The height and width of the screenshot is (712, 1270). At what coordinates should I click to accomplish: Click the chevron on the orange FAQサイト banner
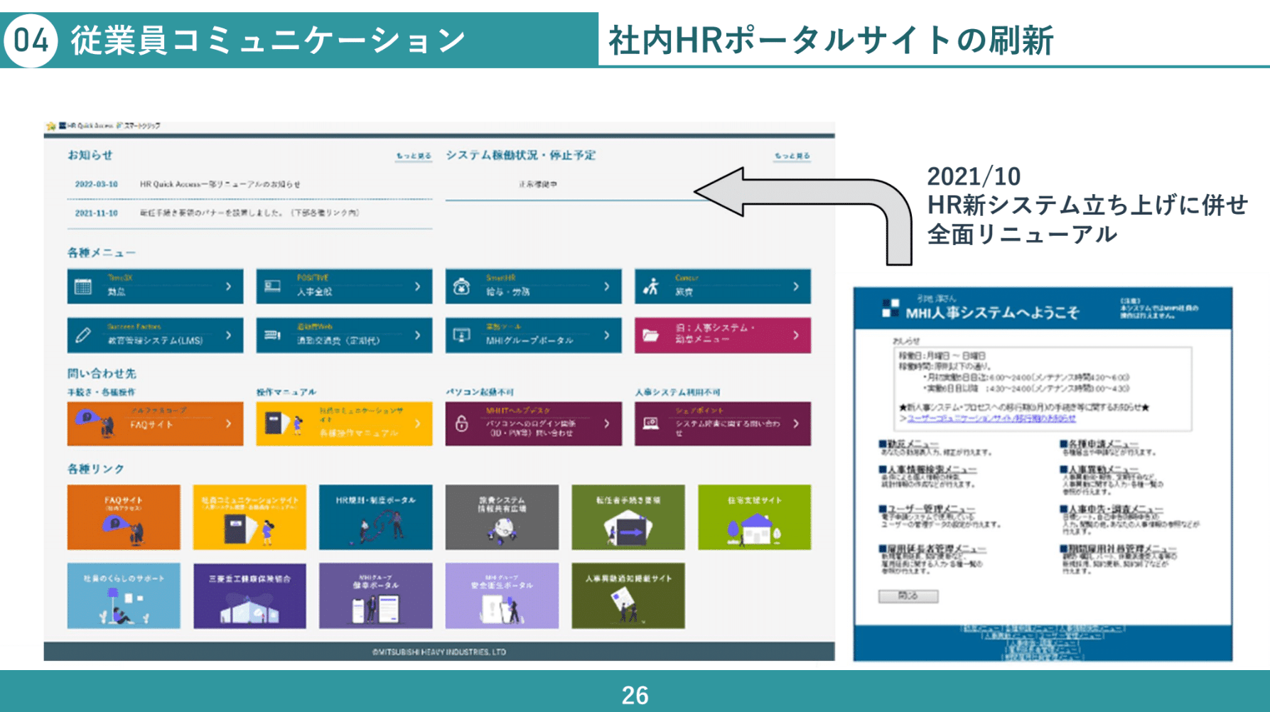pyautogui.click(x=228, y=424)
